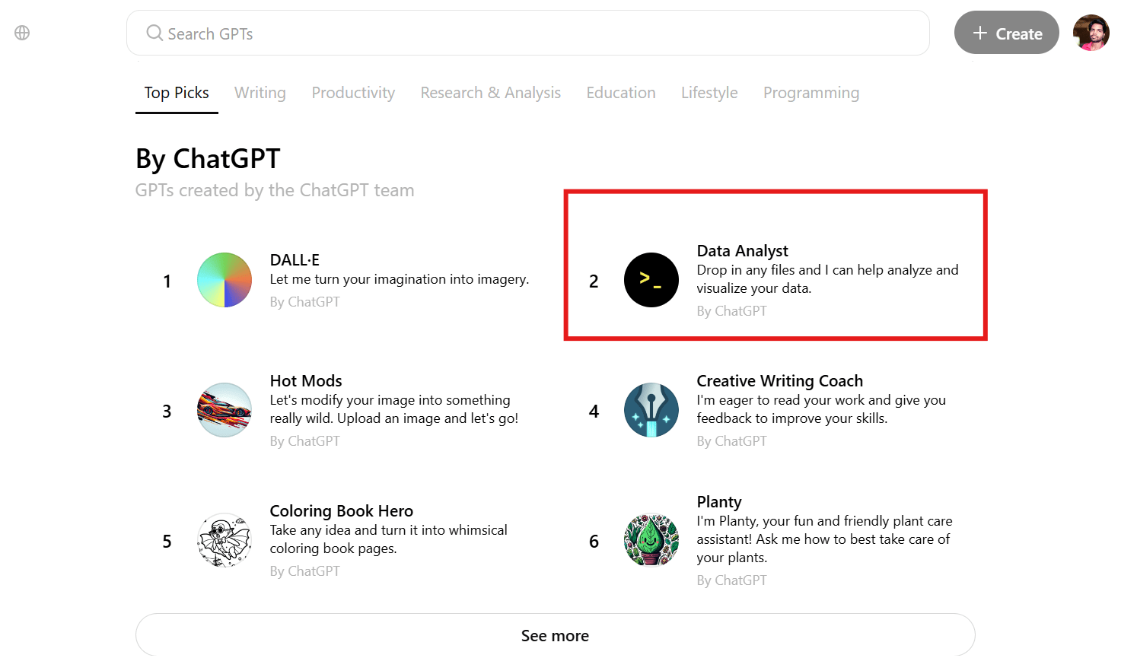Click the Planty plant icon
The width and height of the screenshot is (1121, 658).
coord(651,540)
